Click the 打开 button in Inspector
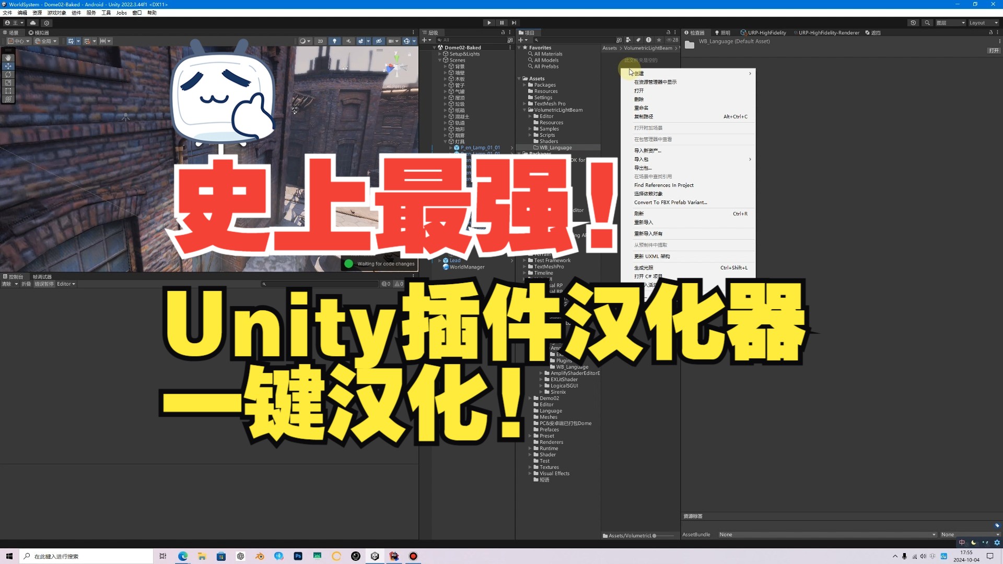The width and height of the screenshot is (1003, 564). (994, 51)
